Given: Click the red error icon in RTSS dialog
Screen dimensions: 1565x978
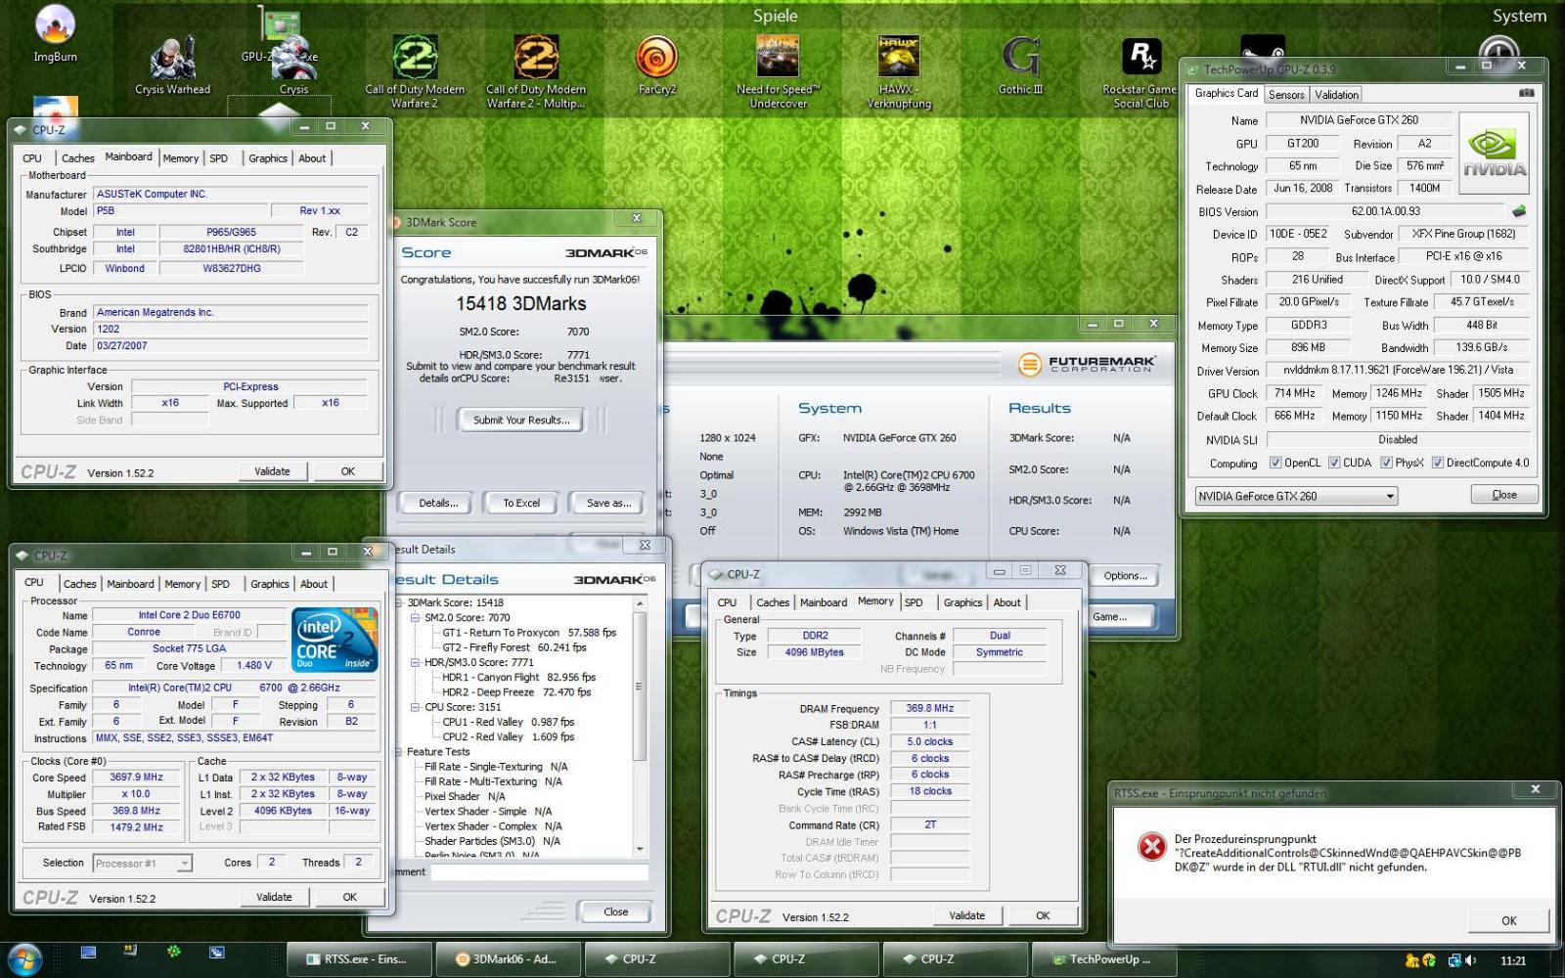Looking at the screenshot, I should [x=1152, y=847].
